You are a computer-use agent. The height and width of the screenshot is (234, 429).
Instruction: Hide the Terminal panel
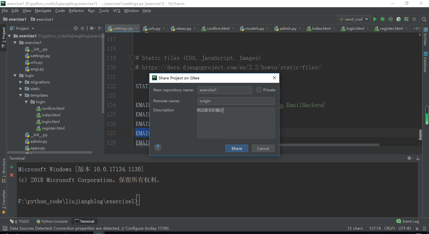(418, 158)
